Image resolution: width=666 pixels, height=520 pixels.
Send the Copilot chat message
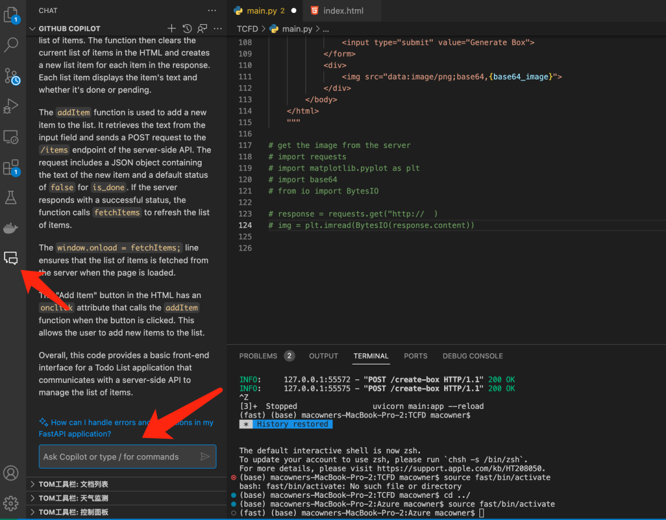coord(205,456)
